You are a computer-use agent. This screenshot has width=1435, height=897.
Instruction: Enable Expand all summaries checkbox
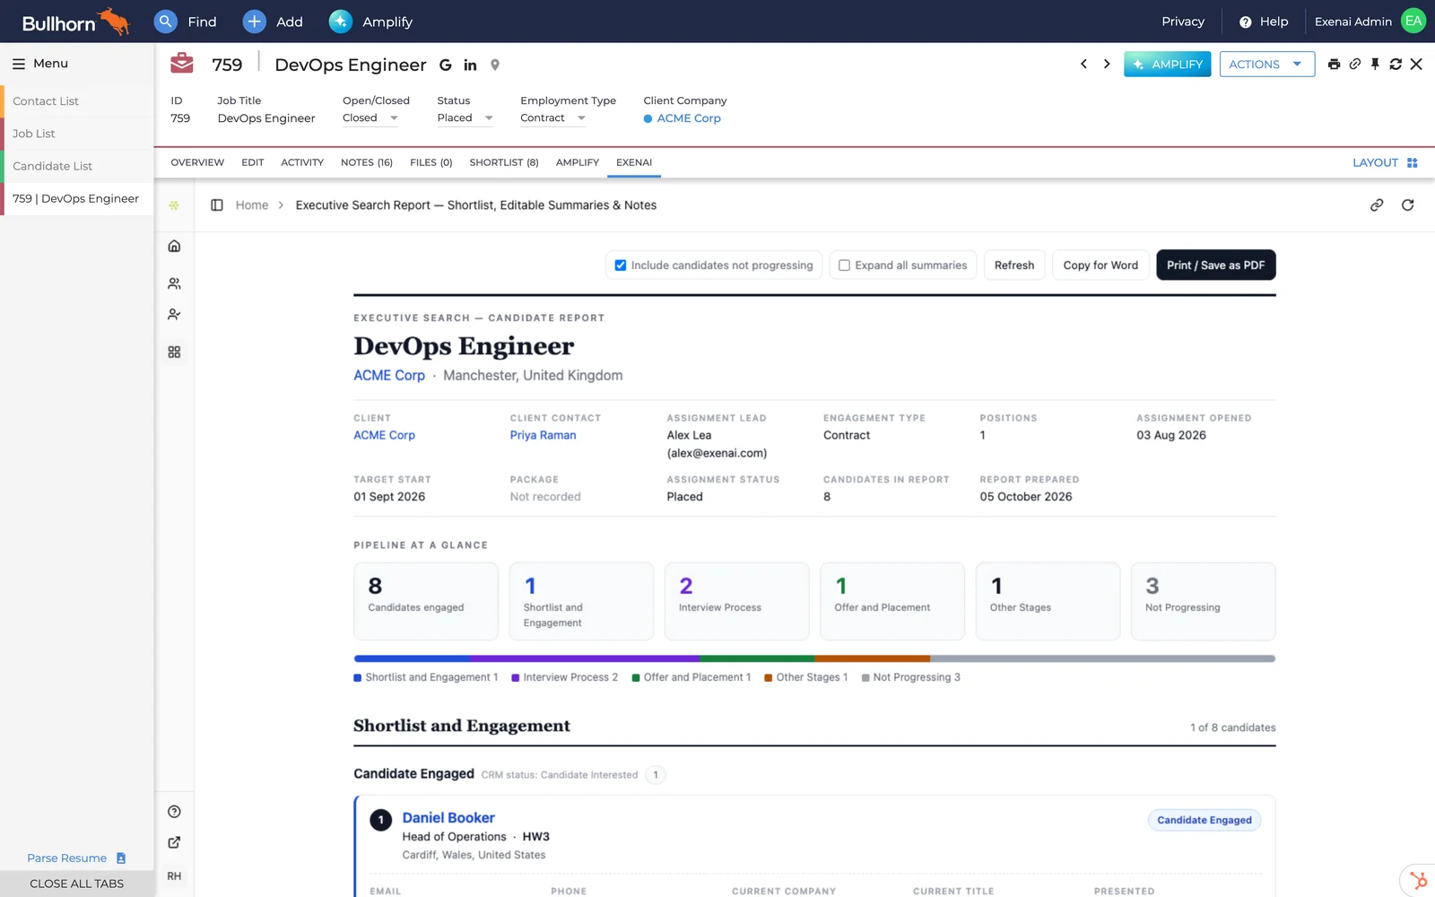(844, 266)
